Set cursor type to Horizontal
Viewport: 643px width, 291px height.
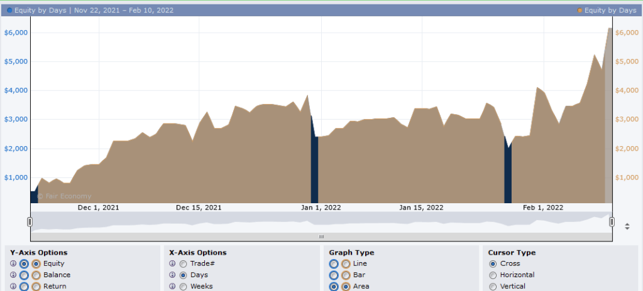pyautogui.click(x=493, y=275)
